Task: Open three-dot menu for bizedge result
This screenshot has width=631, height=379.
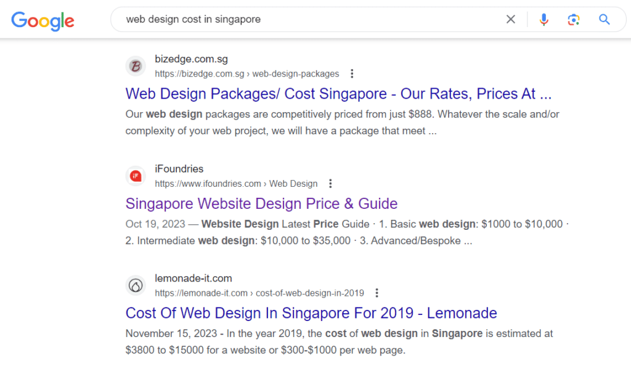Action: pyautogui.click(x=352, y=73)
